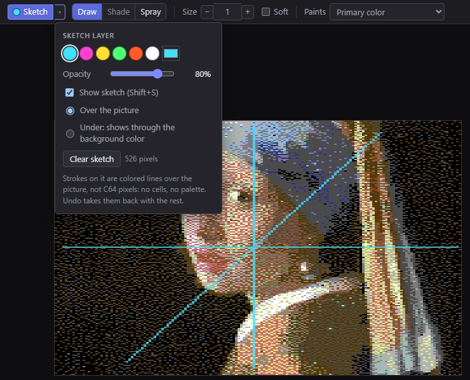Viewport: 470px width, 380px height.
Task: Switch to Spray mode
Action: (151, 12)
